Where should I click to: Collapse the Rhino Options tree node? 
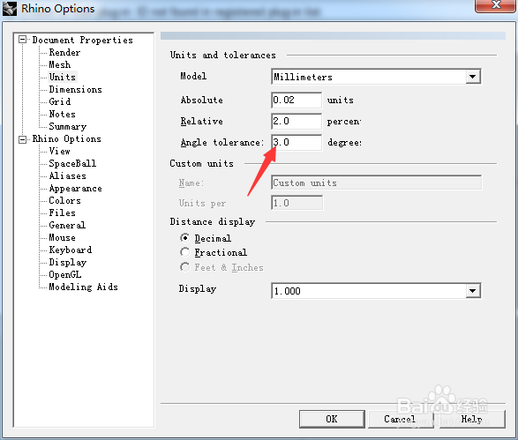point(22,139)
